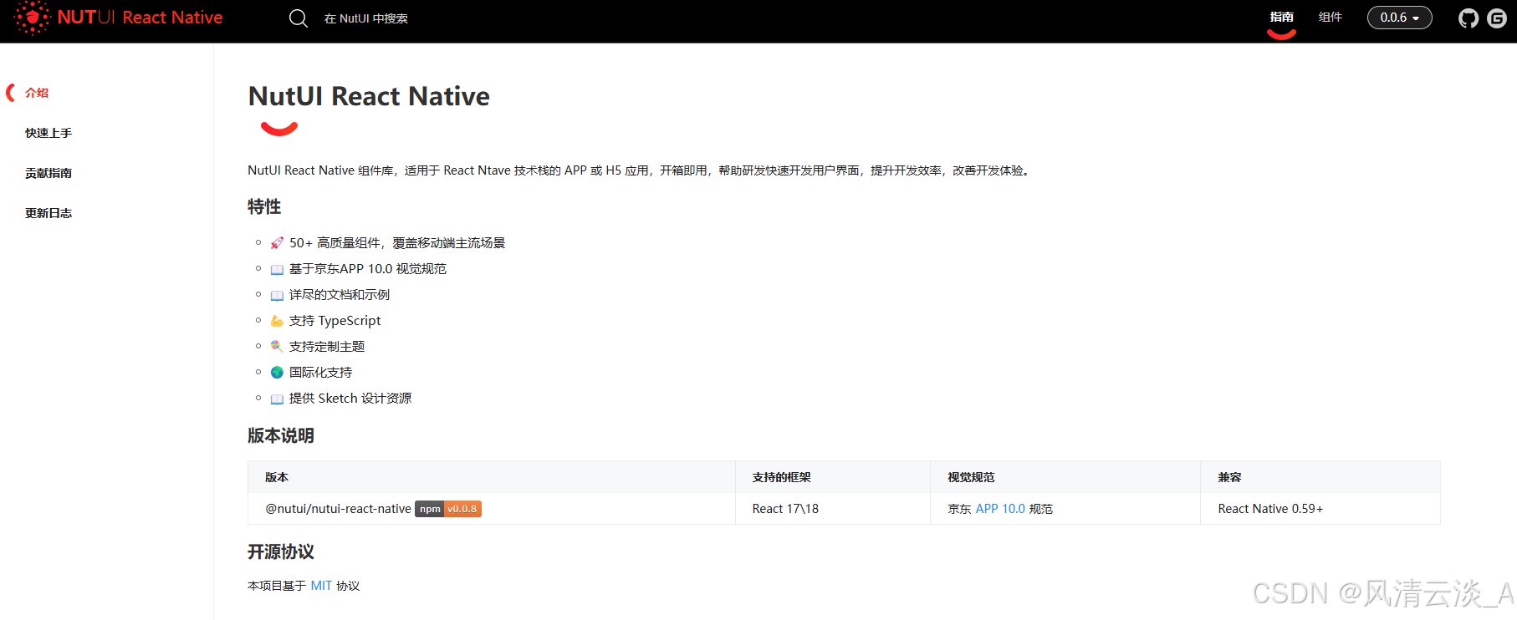This screenshot has height=620, width=1517.
Task: Switch to the 组件 tab
Action: [1331, 18]
